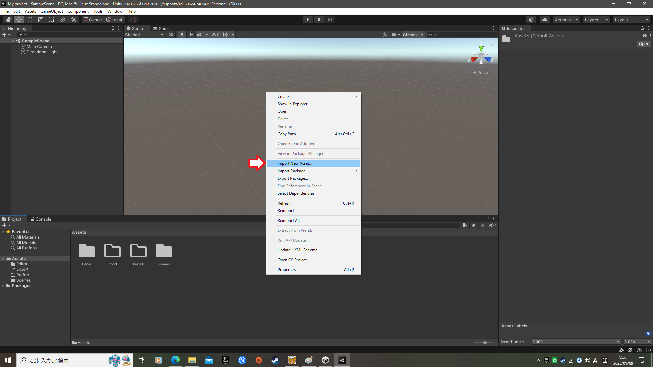Expand the Packages folder tree
This screenshot has height=367, width=653.
[x=3, y=286]
